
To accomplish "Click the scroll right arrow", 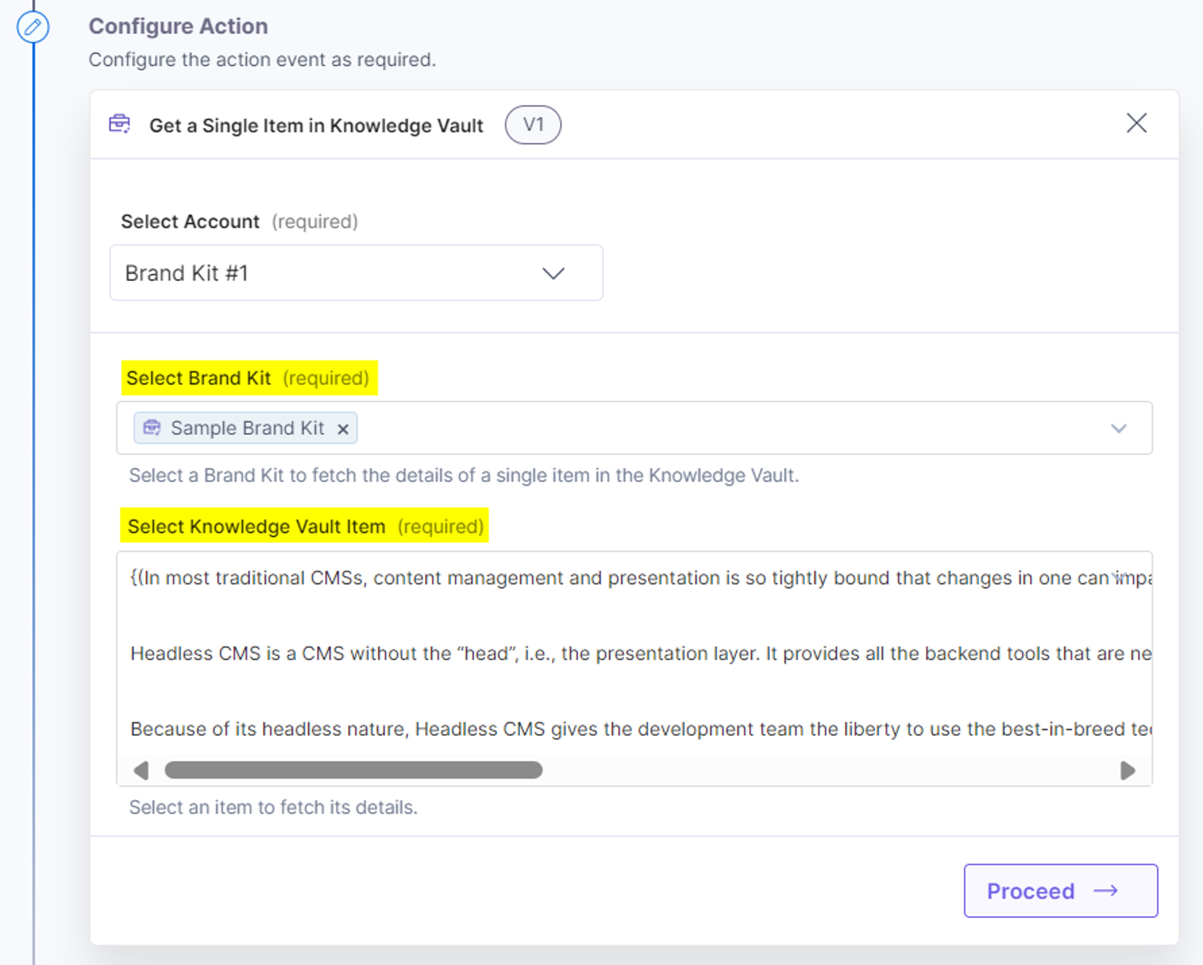I will 1128,771.
